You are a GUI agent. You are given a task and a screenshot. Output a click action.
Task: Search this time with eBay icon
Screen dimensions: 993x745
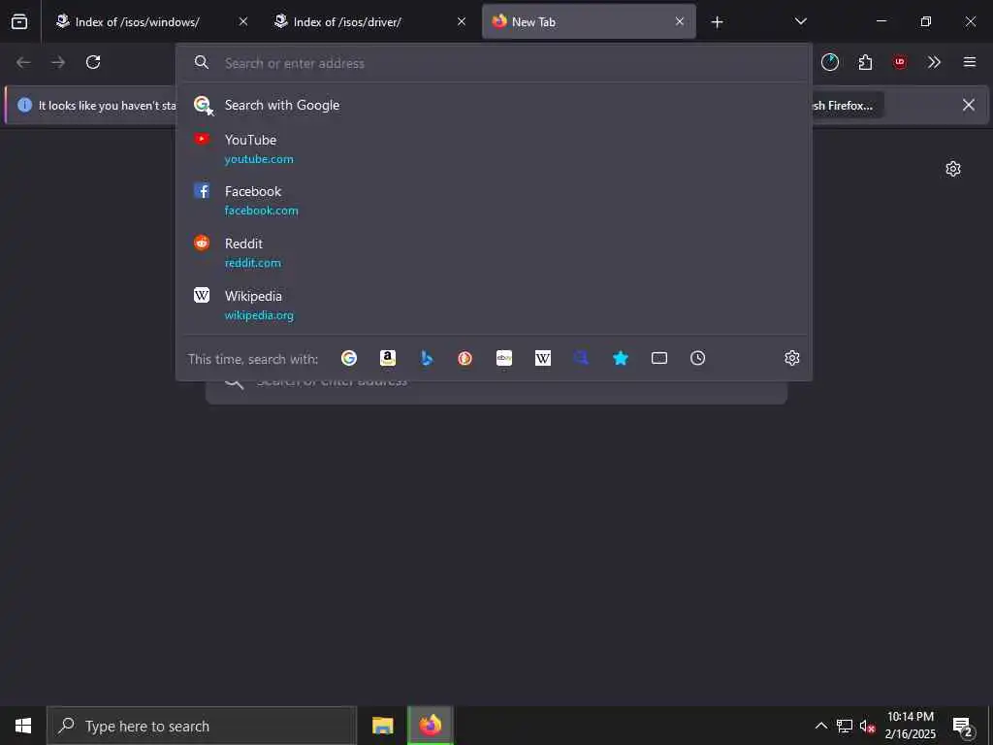coord(504,358)
